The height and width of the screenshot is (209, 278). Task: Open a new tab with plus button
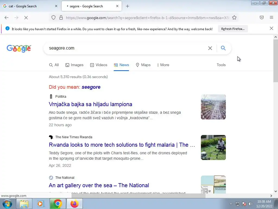[128, 6]
